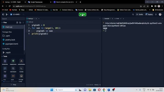This screenshot has height=92, width=164.
Task: Open the editor pane options menu
Action: (100, 19)
